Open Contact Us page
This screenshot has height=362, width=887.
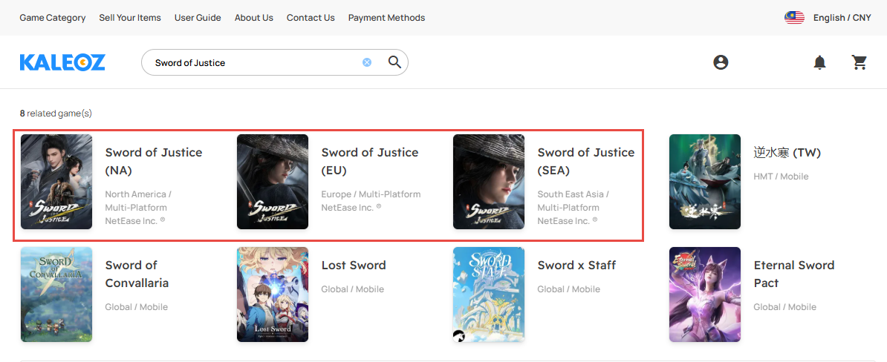click(311, 18)
